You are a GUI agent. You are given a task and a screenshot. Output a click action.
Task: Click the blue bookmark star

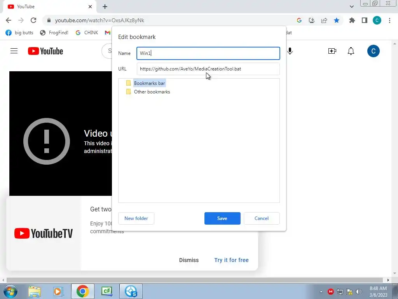click(337, 20)
